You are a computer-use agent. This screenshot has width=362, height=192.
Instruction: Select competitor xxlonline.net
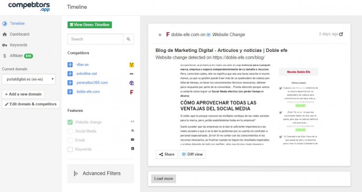coord(87,74)
